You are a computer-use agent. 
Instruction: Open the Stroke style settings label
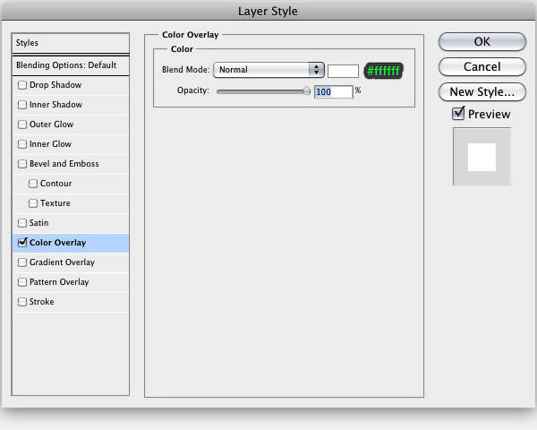tap(41, 302)
